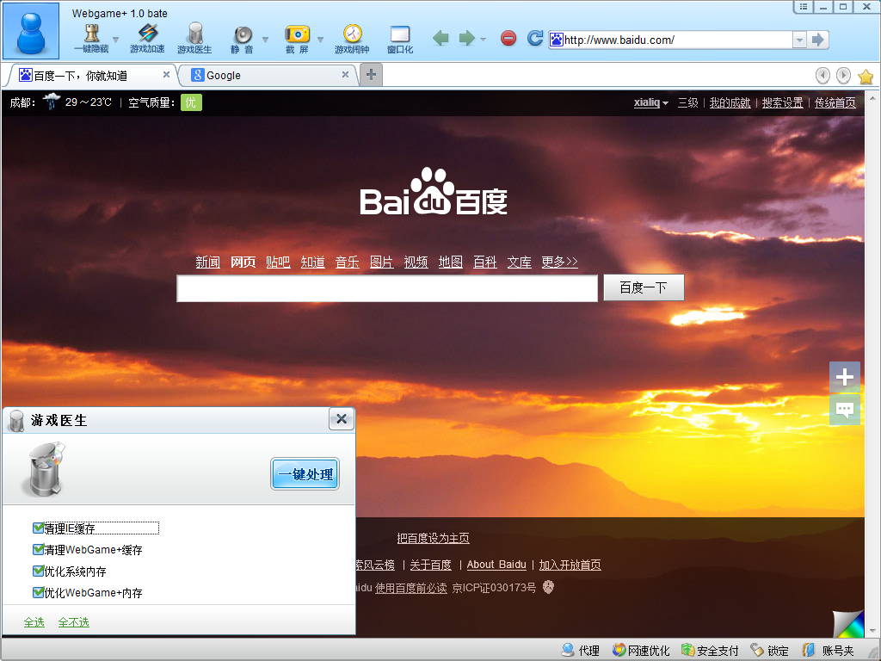Viewport: 881px width, 661px height.
Task: Expand the 截屏 dropdown arrow
Action: coord(320,40)
